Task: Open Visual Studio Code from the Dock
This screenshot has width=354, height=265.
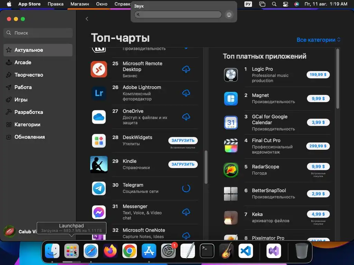Action: click(246, 251)
